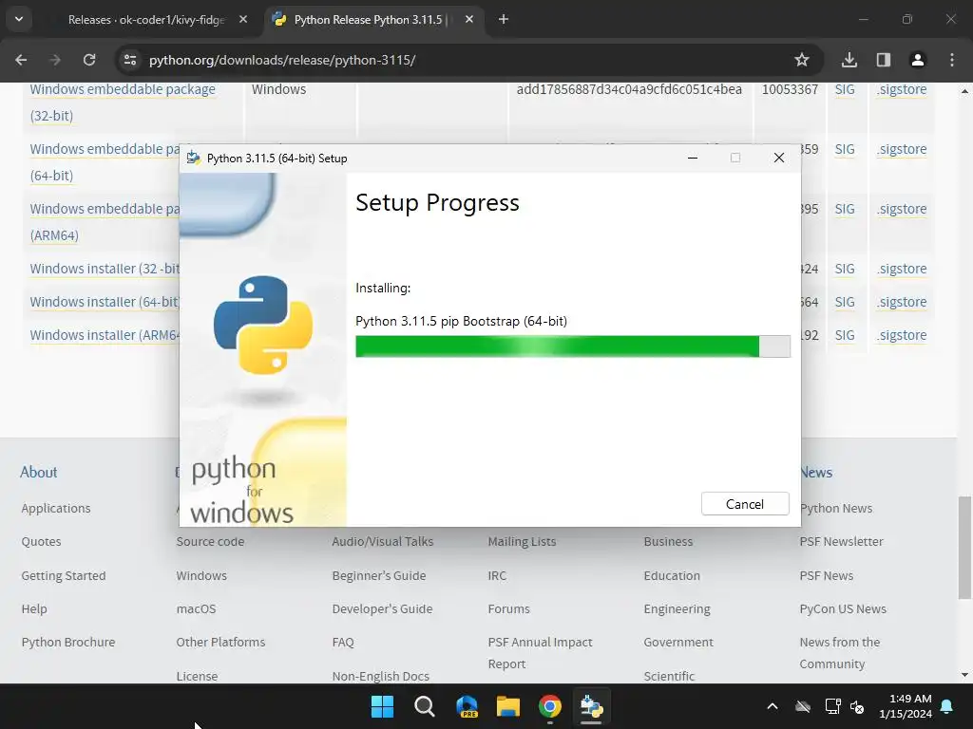Open Microsoft Edge PRE from taskbar
Screen dimensions: 973x729
coord(467,706)
